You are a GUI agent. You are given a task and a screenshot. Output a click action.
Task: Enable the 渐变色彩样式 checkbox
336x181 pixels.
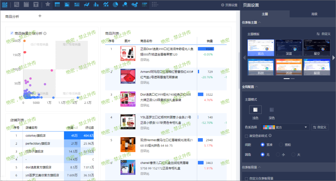tap(246, 136)
